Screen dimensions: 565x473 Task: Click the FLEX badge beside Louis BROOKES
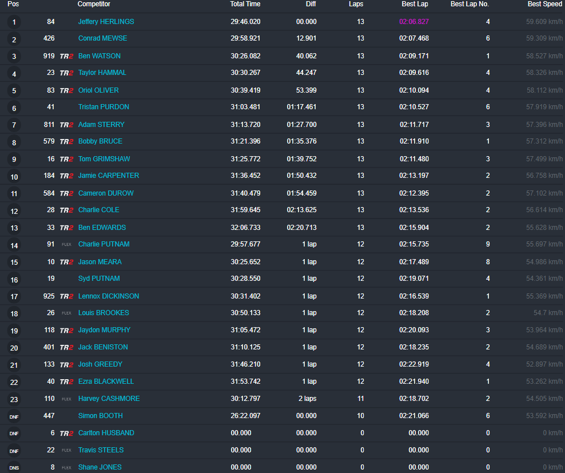[x=67, y=313]
